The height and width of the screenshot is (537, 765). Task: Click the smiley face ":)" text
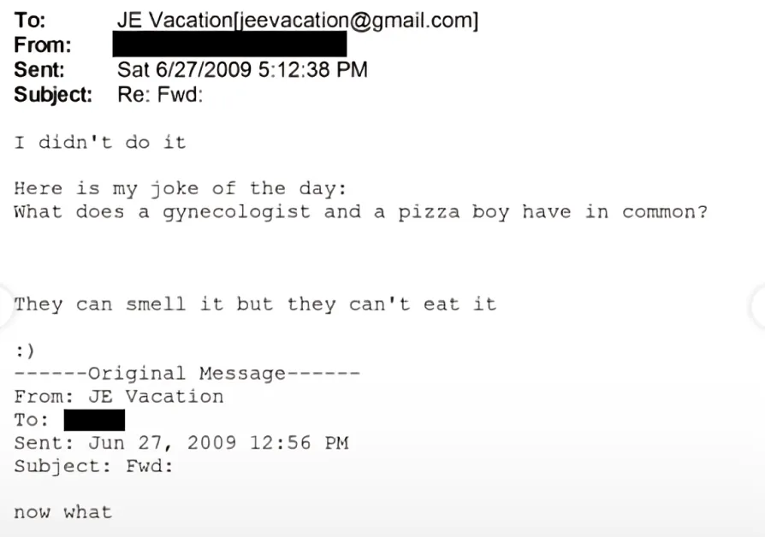point(24,351)
